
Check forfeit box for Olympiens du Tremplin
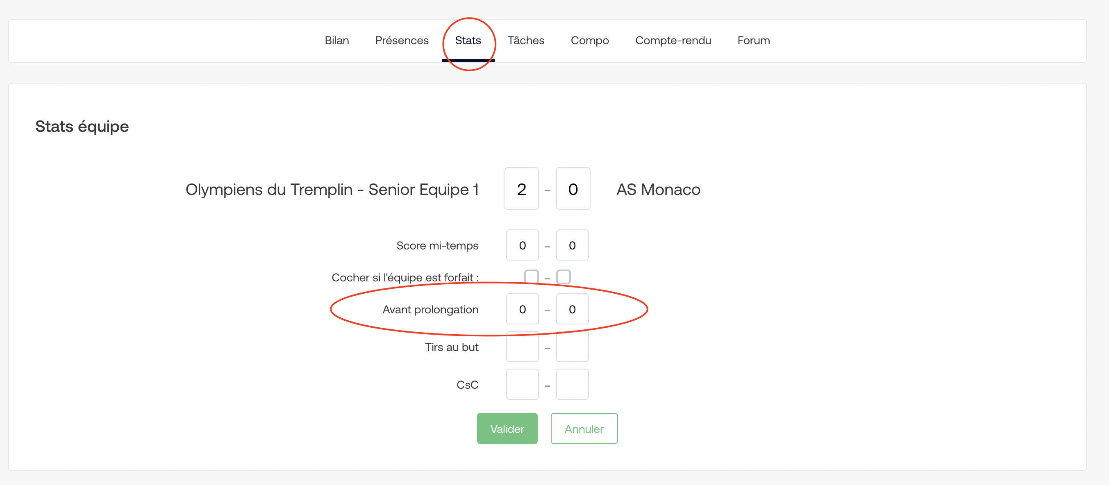coord(531,277)
